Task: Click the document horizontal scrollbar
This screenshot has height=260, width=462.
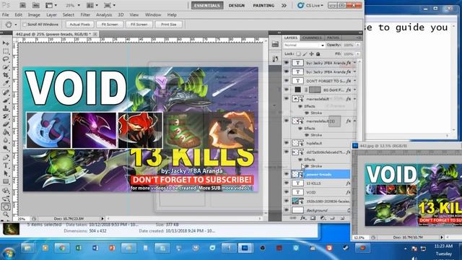Action: tap(183, 218)
